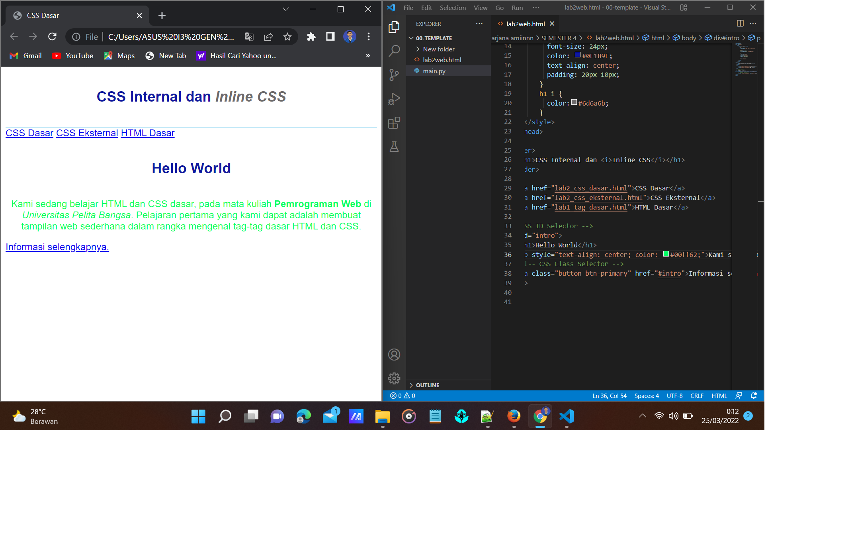This screenshot has height=533, width=852.
Task: Open Google Translate in the address bar
Action: click(x=249, y=37)
